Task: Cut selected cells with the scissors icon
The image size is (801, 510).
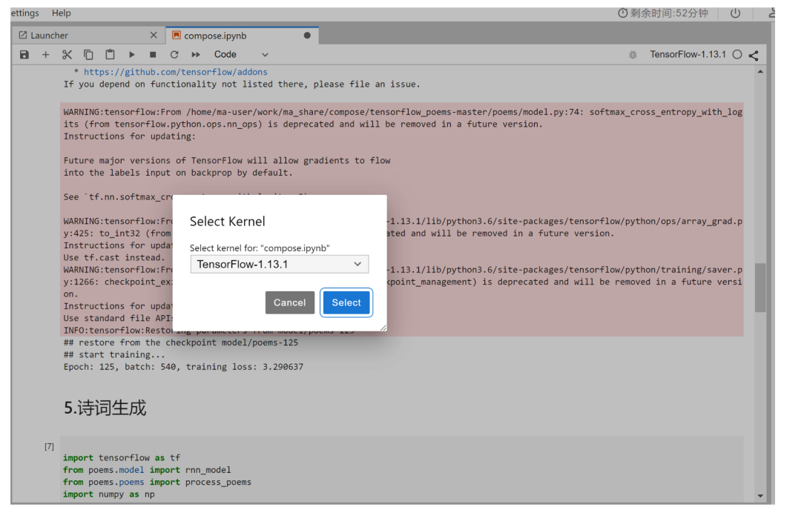Action: tap(67, 55)
